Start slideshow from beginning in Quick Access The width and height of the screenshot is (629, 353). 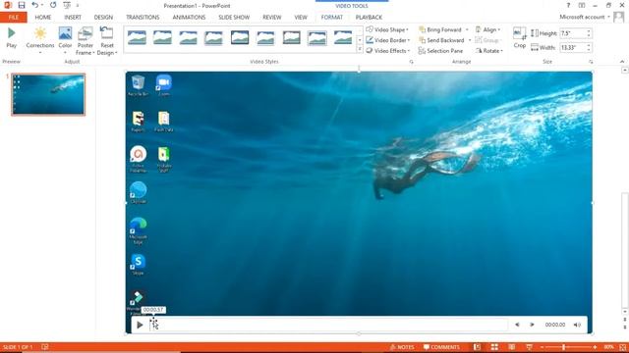coord(67,5)
